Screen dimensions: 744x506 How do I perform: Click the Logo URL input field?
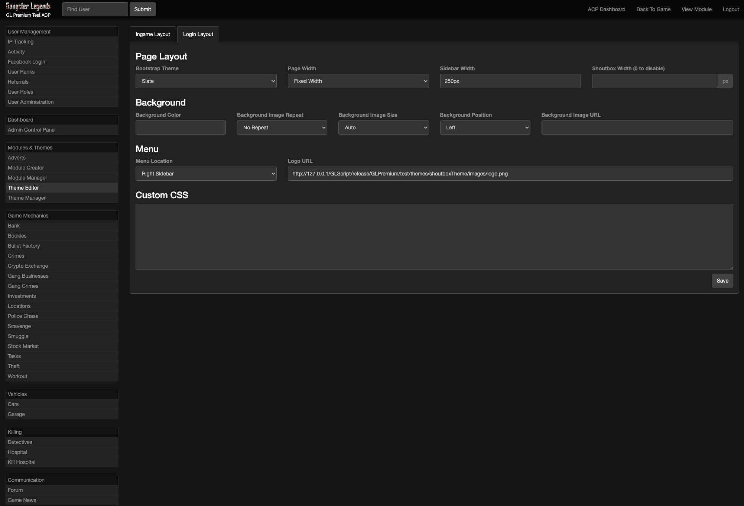[x=510, y=174]
